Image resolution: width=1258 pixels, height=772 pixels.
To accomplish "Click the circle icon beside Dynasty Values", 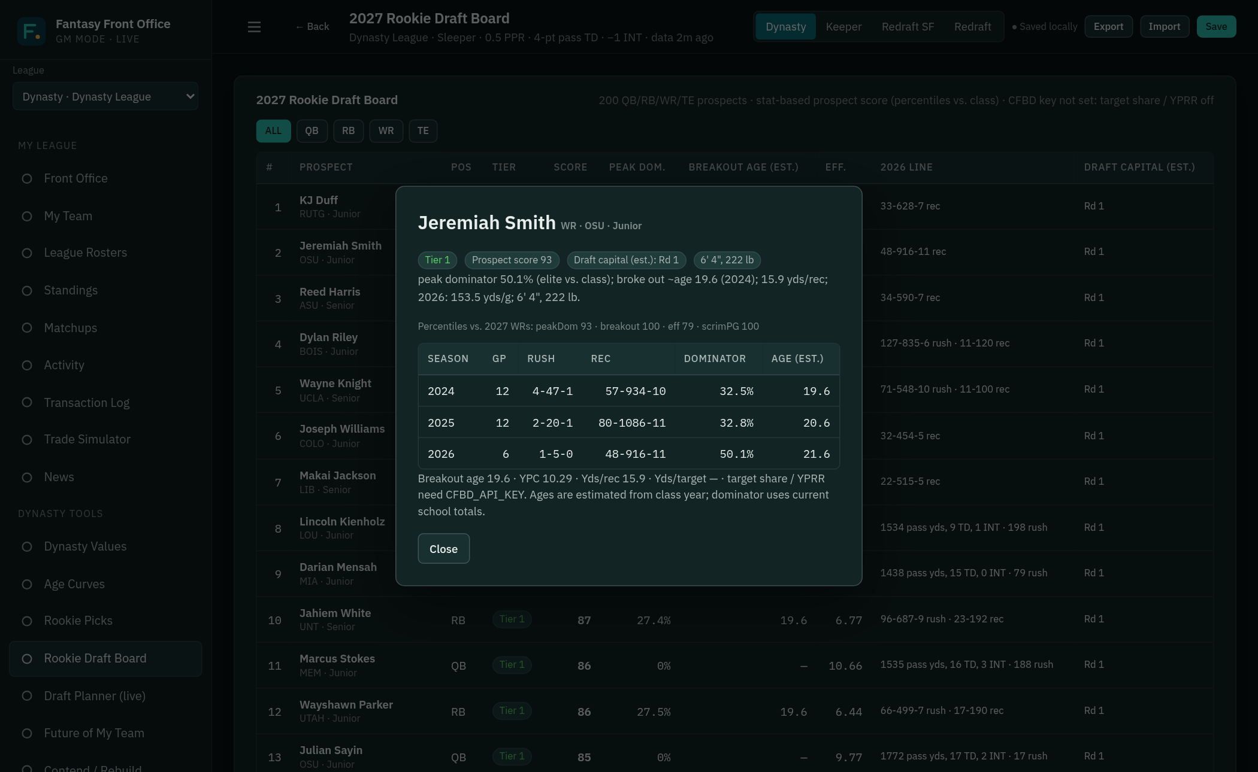I will coord(27,547).
